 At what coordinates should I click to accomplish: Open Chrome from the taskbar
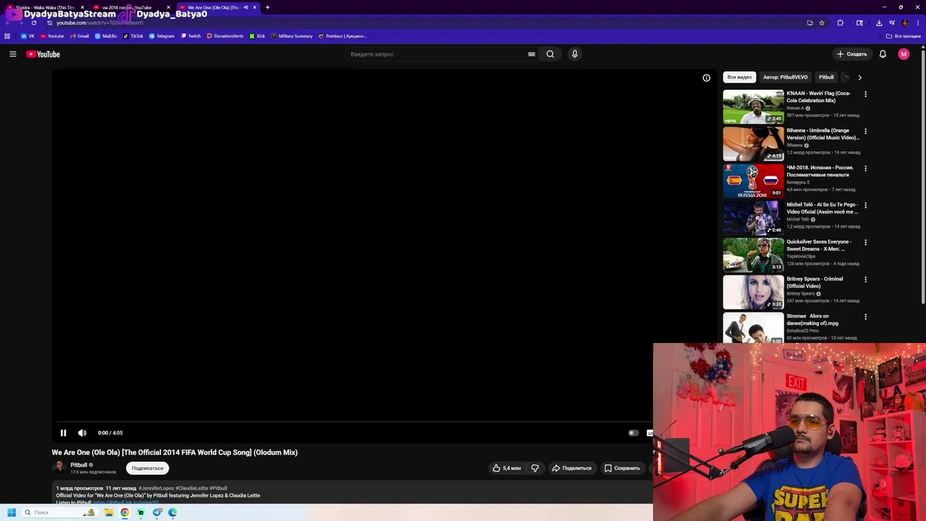coord(124,512)
